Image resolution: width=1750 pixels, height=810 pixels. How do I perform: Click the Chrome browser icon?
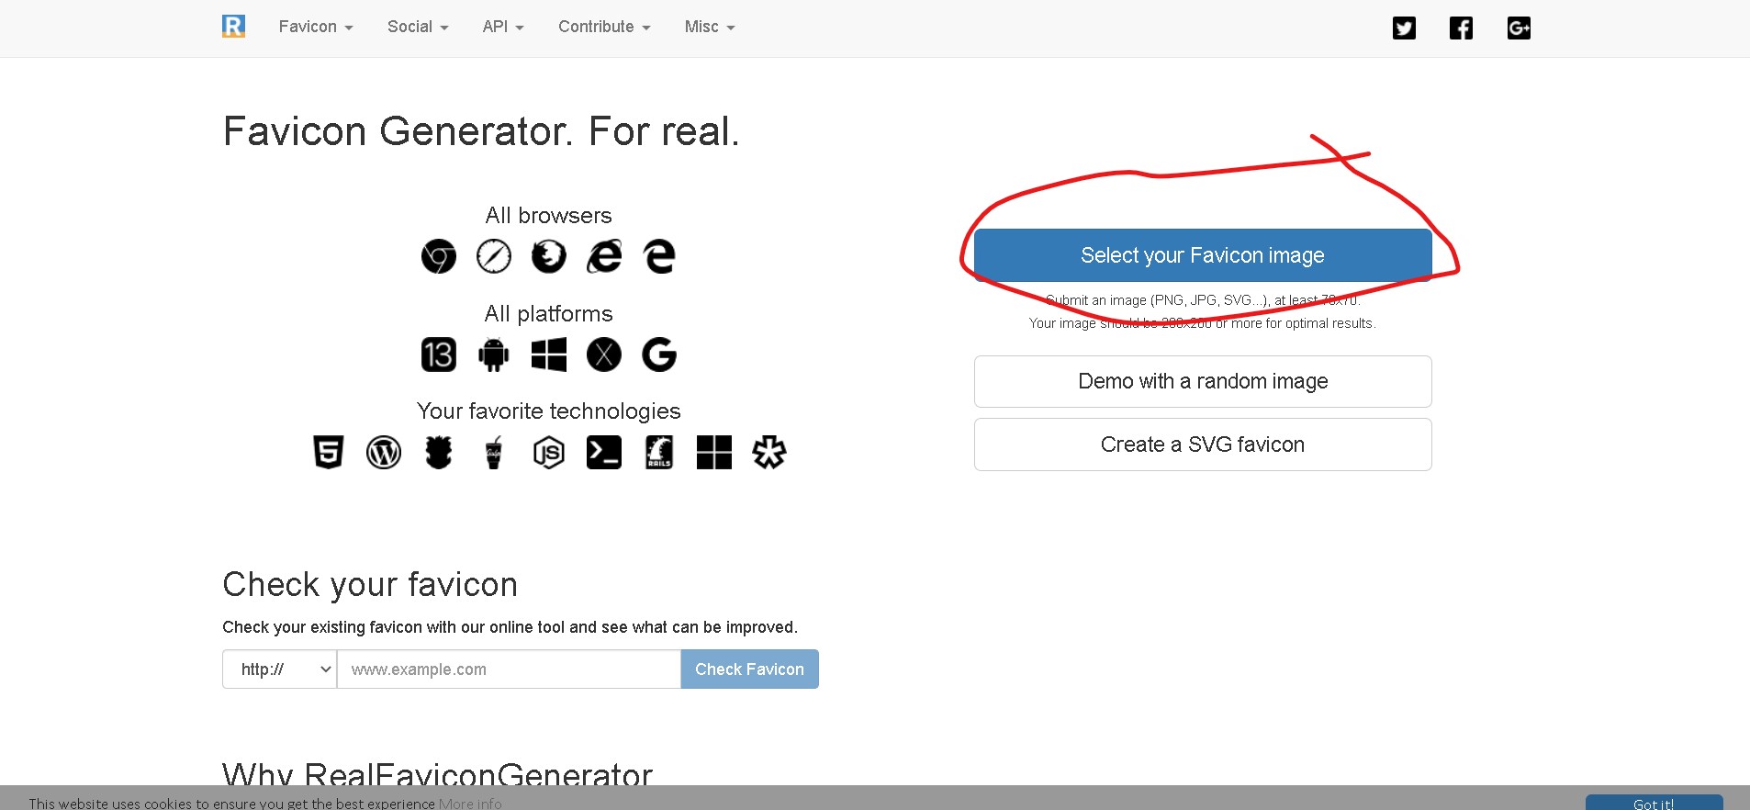tap(439, 256)
